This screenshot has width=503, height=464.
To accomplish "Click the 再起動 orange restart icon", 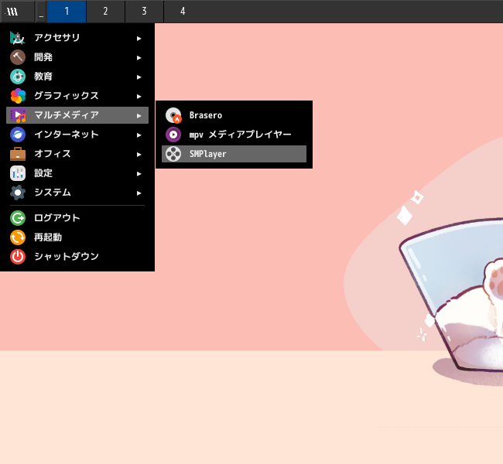I will pos(18,237).
